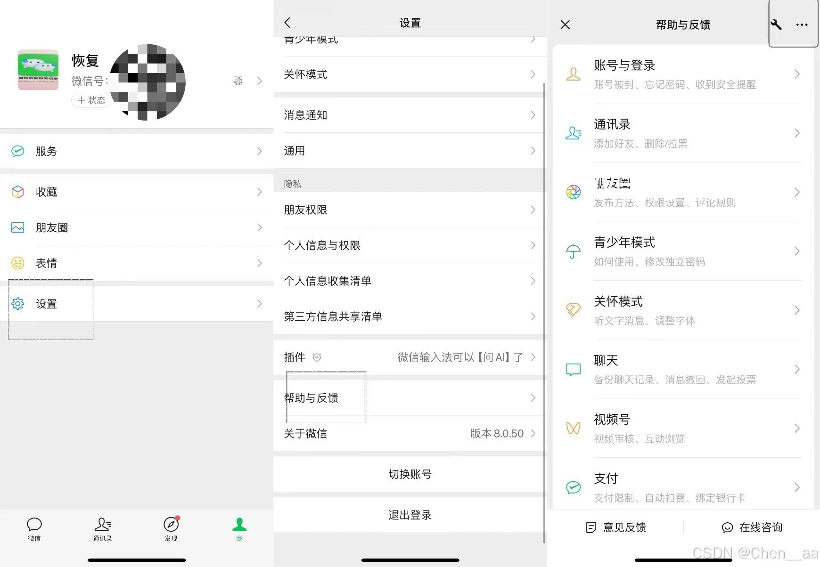Open the 表情 smiley sticker icon
The height and width of the screenshot is (567, 820).
(18, 263)
